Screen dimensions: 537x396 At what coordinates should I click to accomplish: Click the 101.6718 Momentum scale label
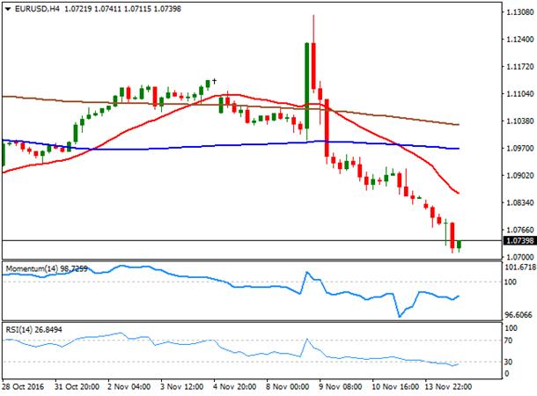coord(520,267)
